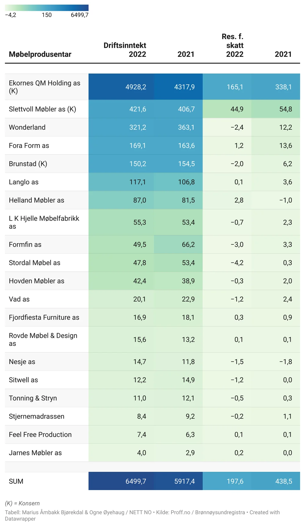Click the Wonderland company name

pos(27,127)
